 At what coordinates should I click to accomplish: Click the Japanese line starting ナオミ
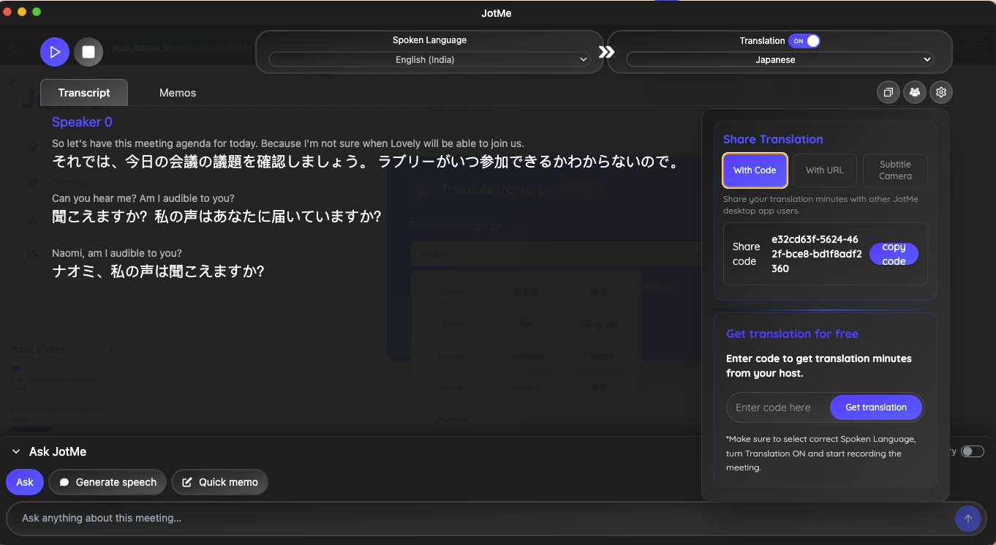click(158, 271)
